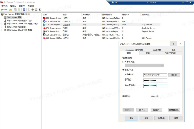194x129 pixels.
Task: Click the Stop service red-dot toolbar icon
Action: (x=36, y=10)
